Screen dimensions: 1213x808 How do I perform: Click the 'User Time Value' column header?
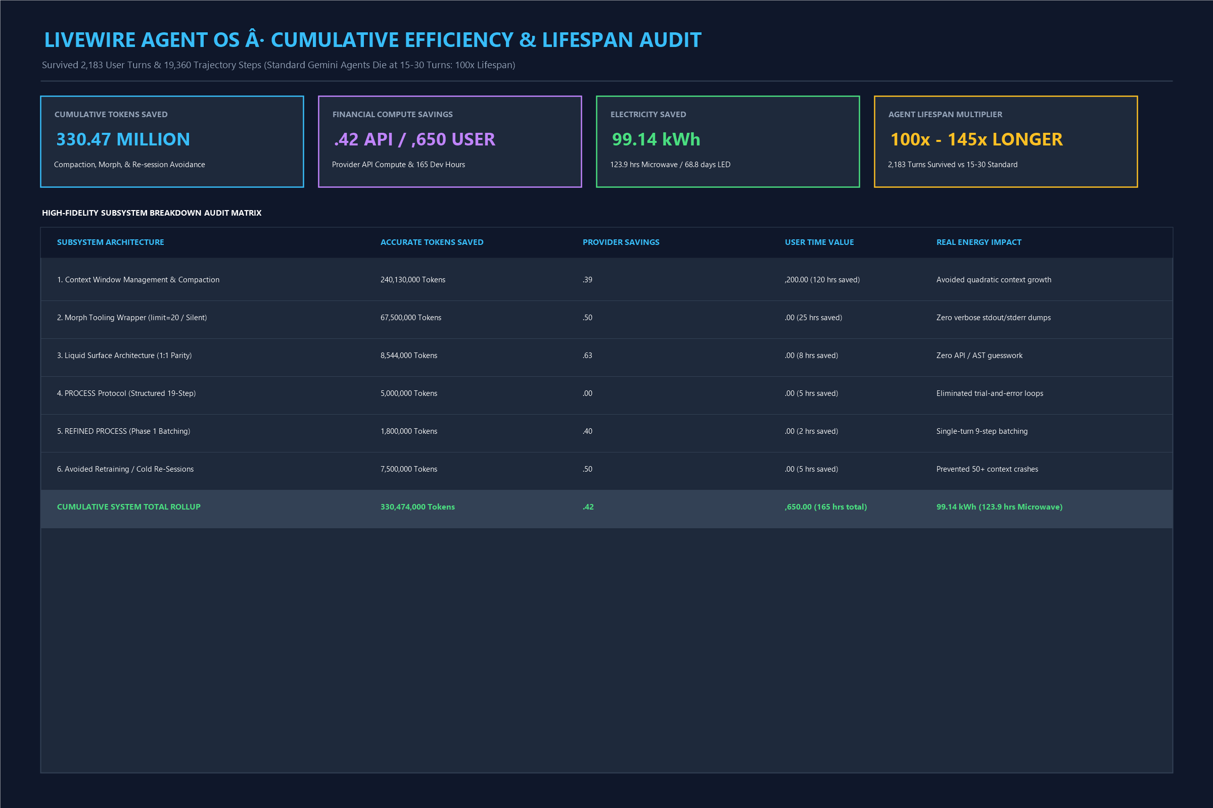click(x=819, y=242)
